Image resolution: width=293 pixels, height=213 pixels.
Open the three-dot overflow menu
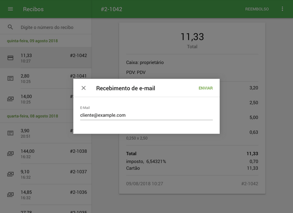coord(282,9)
